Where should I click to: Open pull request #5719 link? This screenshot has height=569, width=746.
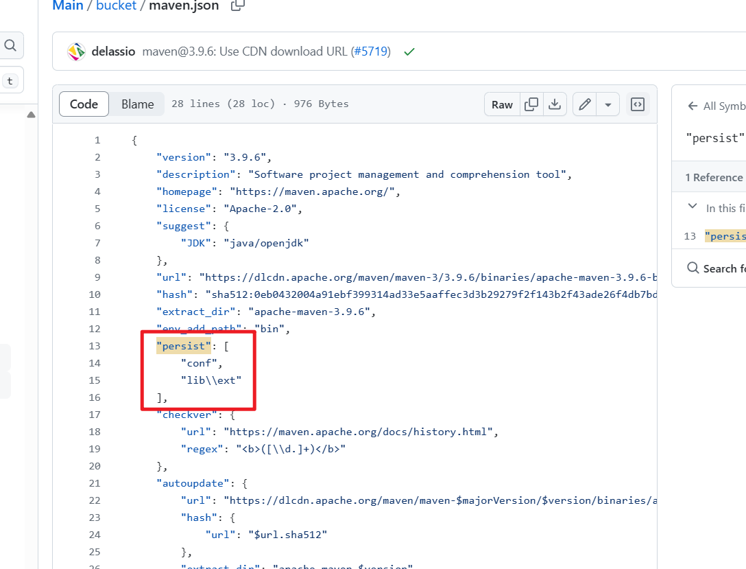[x=371, y=51]
